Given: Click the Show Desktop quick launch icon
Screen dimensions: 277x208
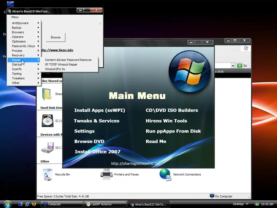Looking at the screenshot, I should tap(21, 204).
